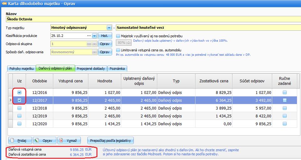This screenshot has height=160, width=301.
Task: Click Hodnota cell 1 434,25
Action: click(105, 124)
